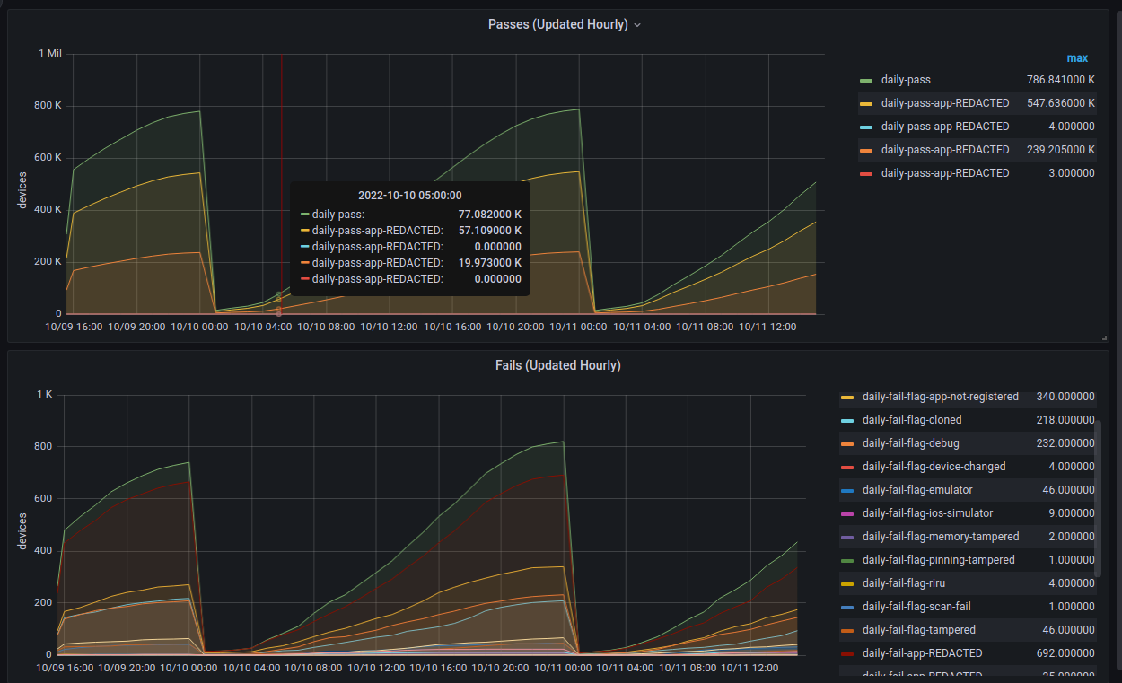Screen dimensions: 1122x683
Task: Click the green daily-pass series color icon
Action: coord(866,80)
